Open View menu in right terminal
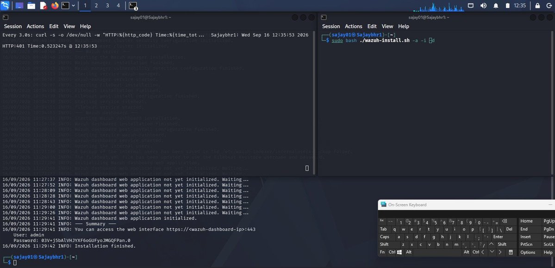The height and width of the screenshot is (268, 555). [387, 26]
